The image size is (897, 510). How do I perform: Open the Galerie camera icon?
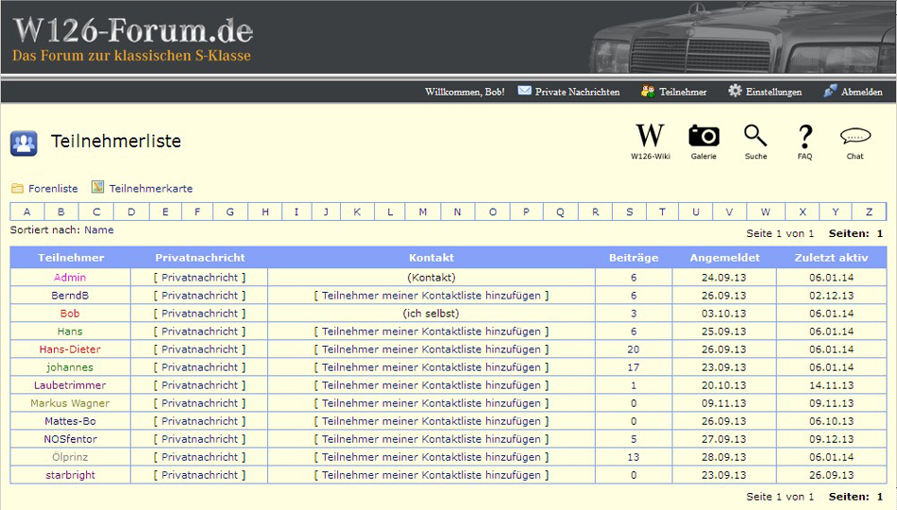point(703,136)
